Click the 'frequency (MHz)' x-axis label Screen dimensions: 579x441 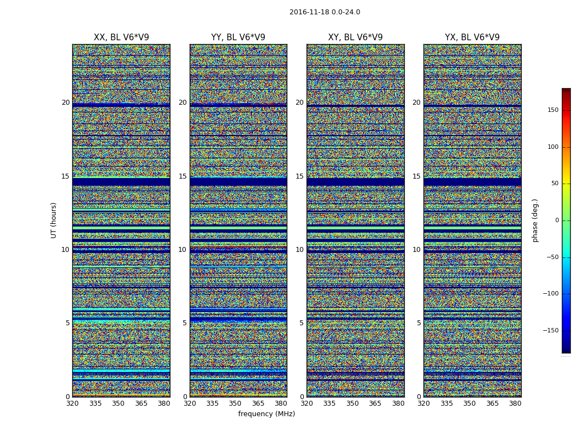point(266,413)
